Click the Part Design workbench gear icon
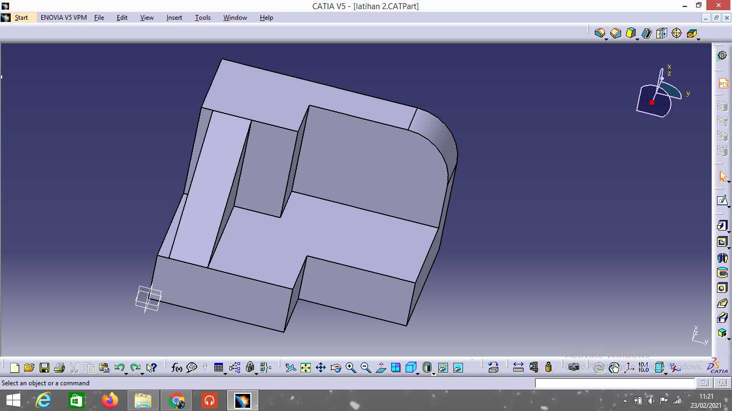This screenshot has height=411, width=732. tap(722, 55)
